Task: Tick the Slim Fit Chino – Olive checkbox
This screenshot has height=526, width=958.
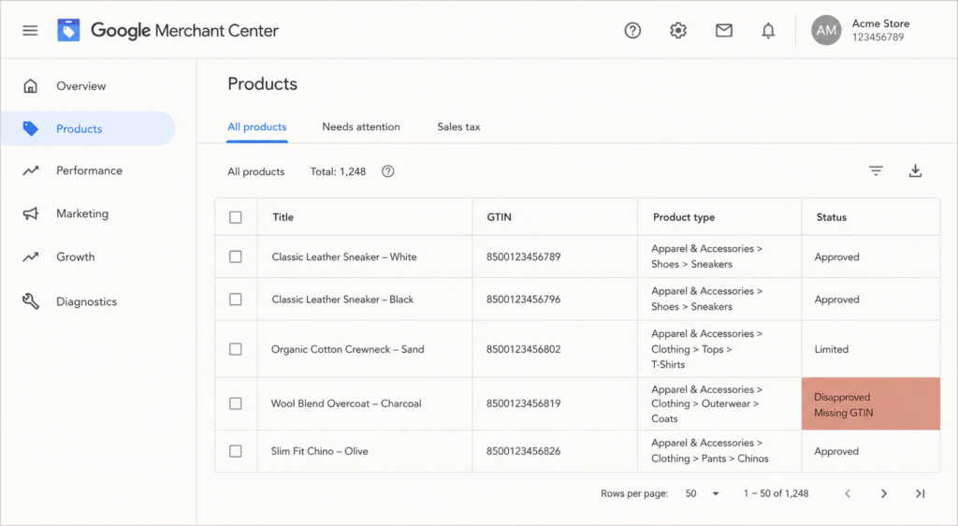Action: (235, 451)
